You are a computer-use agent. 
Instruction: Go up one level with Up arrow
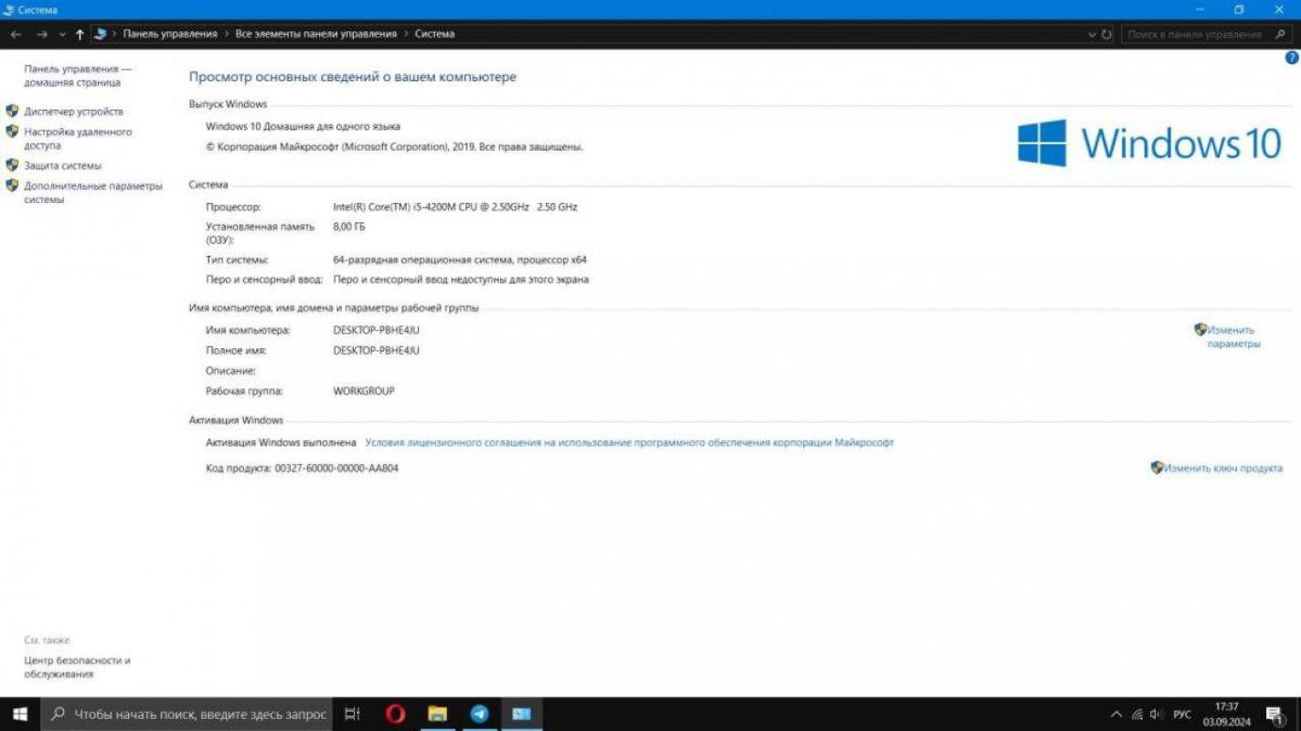point(80,34)
